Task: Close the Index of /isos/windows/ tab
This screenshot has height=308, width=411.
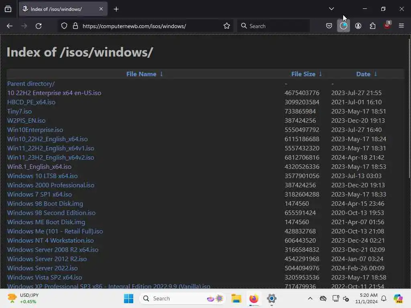Action: click(101, 9)
